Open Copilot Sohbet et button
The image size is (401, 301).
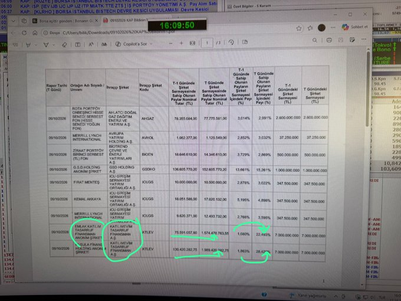pos(355,27)
